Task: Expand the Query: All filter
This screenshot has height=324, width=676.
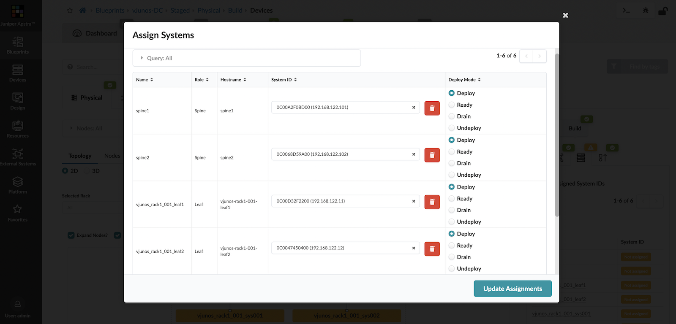Action: (247, 58)
